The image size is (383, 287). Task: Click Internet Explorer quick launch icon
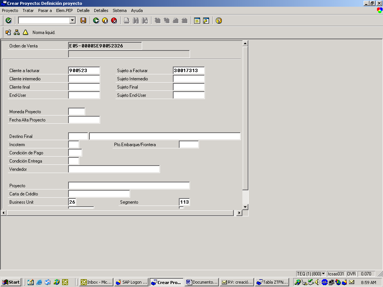[x=39, y=282]
